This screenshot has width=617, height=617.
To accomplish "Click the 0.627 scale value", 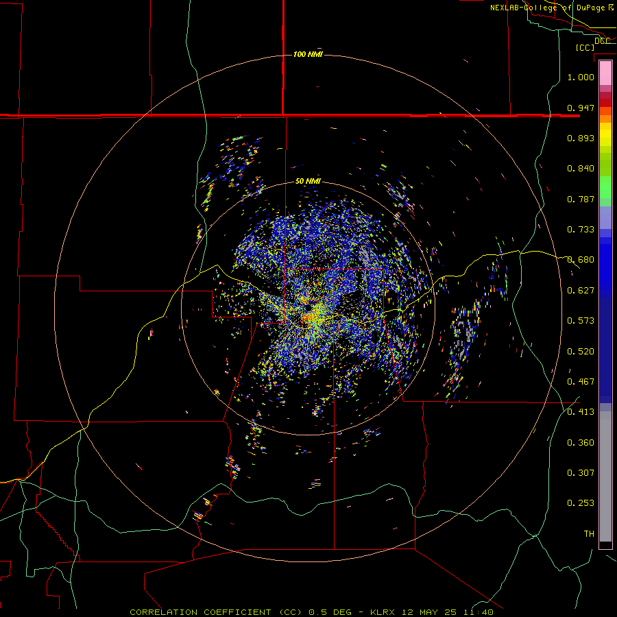I will [x=581, y=291].
